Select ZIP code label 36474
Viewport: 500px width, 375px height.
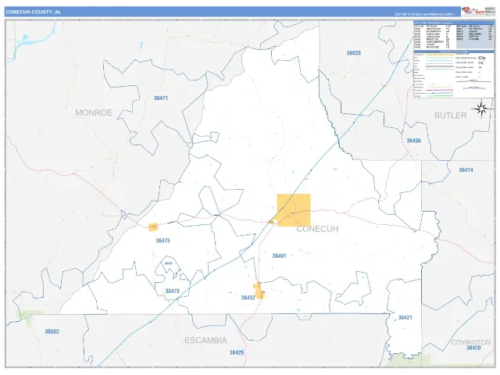[466, 170]
